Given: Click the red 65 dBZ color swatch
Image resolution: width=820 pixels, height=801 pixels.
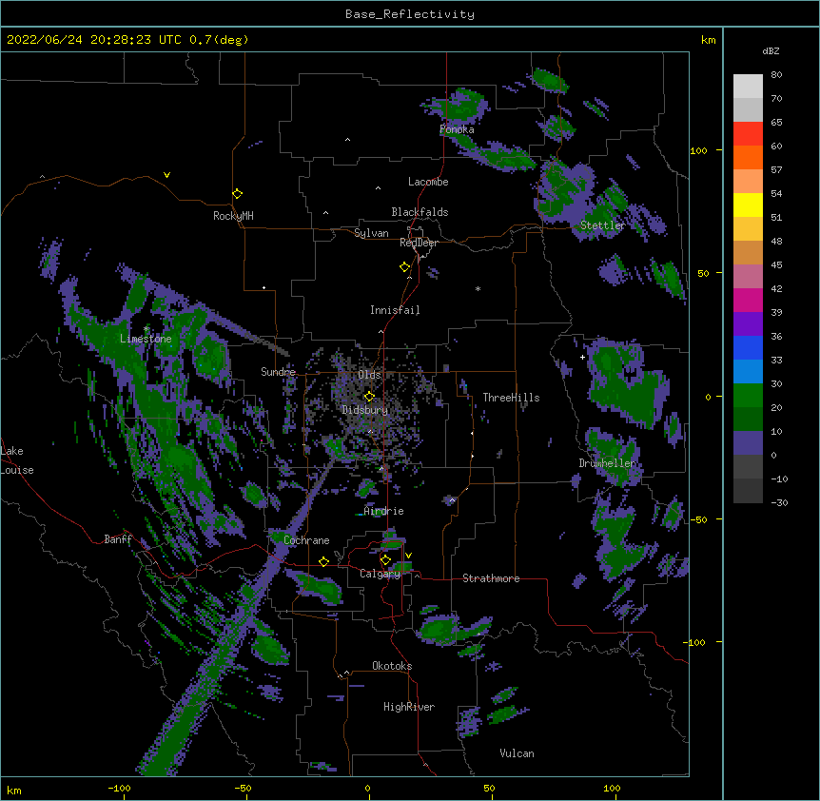Looking at the screenshot, I should [748, 134].
